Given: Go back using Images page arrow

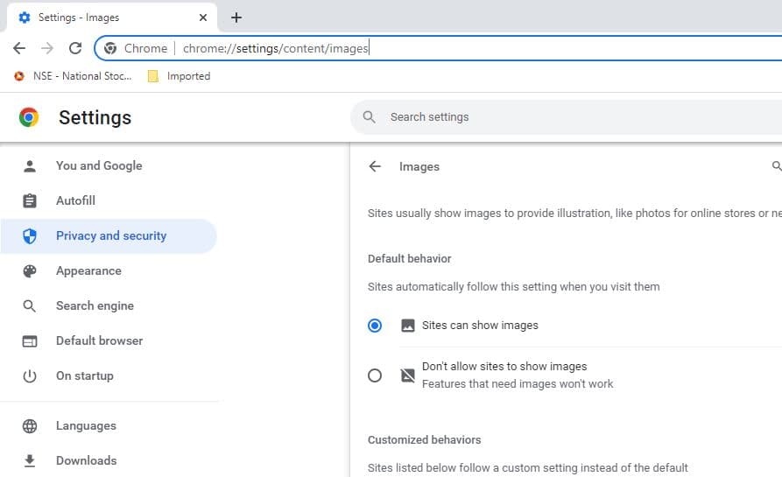Looking at the screenshot, I should click(x=375, y=166).
